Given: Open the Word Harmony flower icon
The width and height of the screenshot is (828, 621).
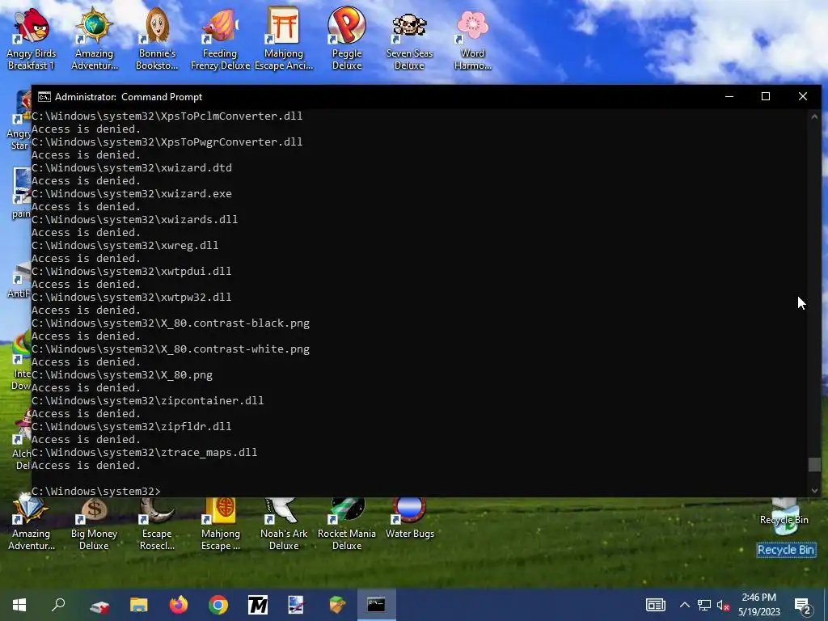Looking at the screenshot, I should click(472, 39).
